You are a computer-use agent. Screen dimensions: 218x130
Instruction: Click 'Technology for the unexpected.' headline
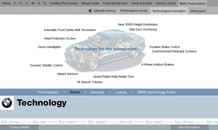click(106, 49)
